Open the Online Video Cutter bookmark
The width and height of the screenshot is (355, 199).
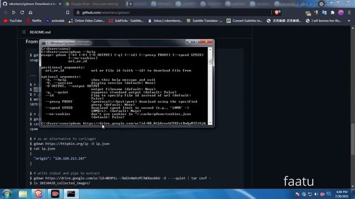point(87,21)
